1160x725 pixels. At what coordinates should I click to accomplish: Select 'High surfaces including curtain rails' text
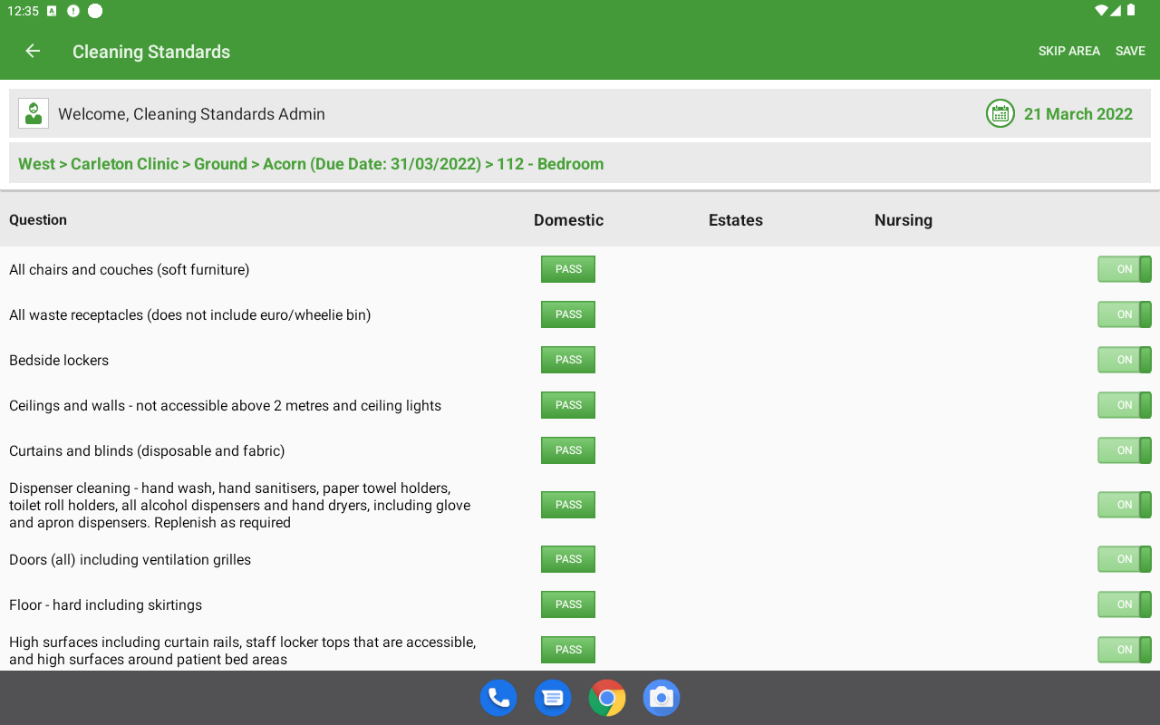(x=243, y=651)
